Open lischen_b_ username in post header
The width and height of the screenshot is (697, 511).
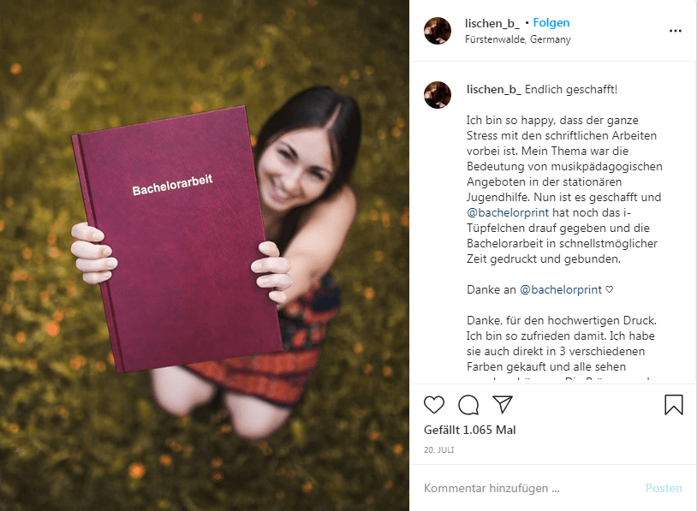pos(492,22)
